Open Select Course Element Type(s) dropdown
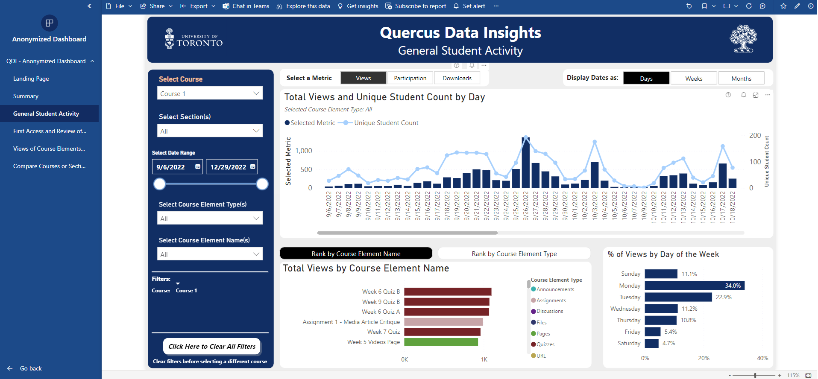818x379 pixels. [210, 219]
